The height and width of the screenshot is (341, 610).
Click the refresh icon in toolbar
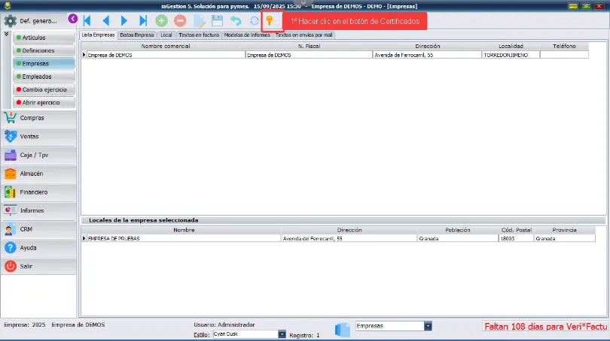tap(255, 21)
